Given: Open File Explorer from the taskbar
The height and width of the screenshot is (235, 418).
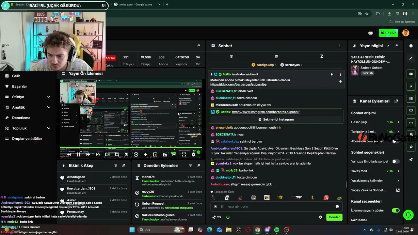Looking at the screenshot, I should click(229, 230).
